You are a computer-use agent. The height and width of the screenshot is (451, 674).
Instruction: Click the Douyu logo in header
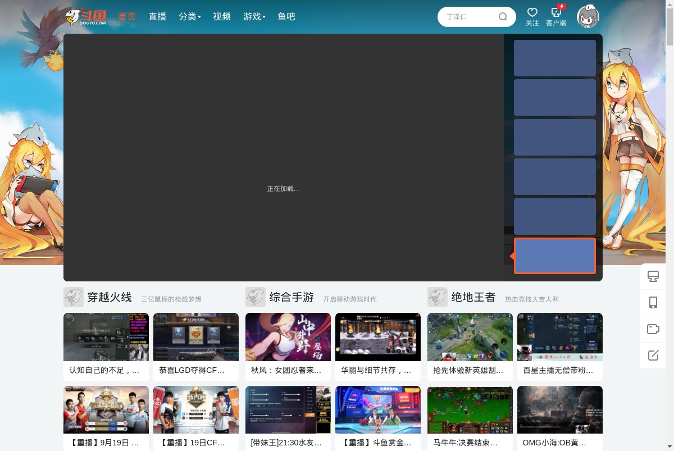85,17
